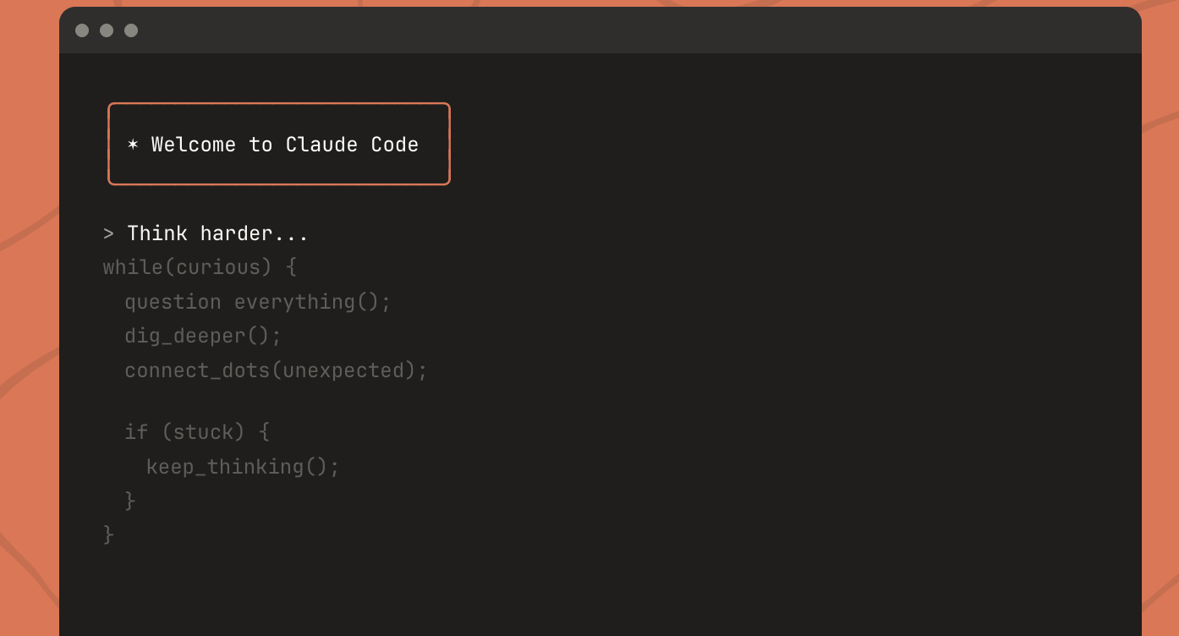Click the "while(curious) {" code line
The width and height of the screenshot is (1179, 636).
click(x=200, y=268)
